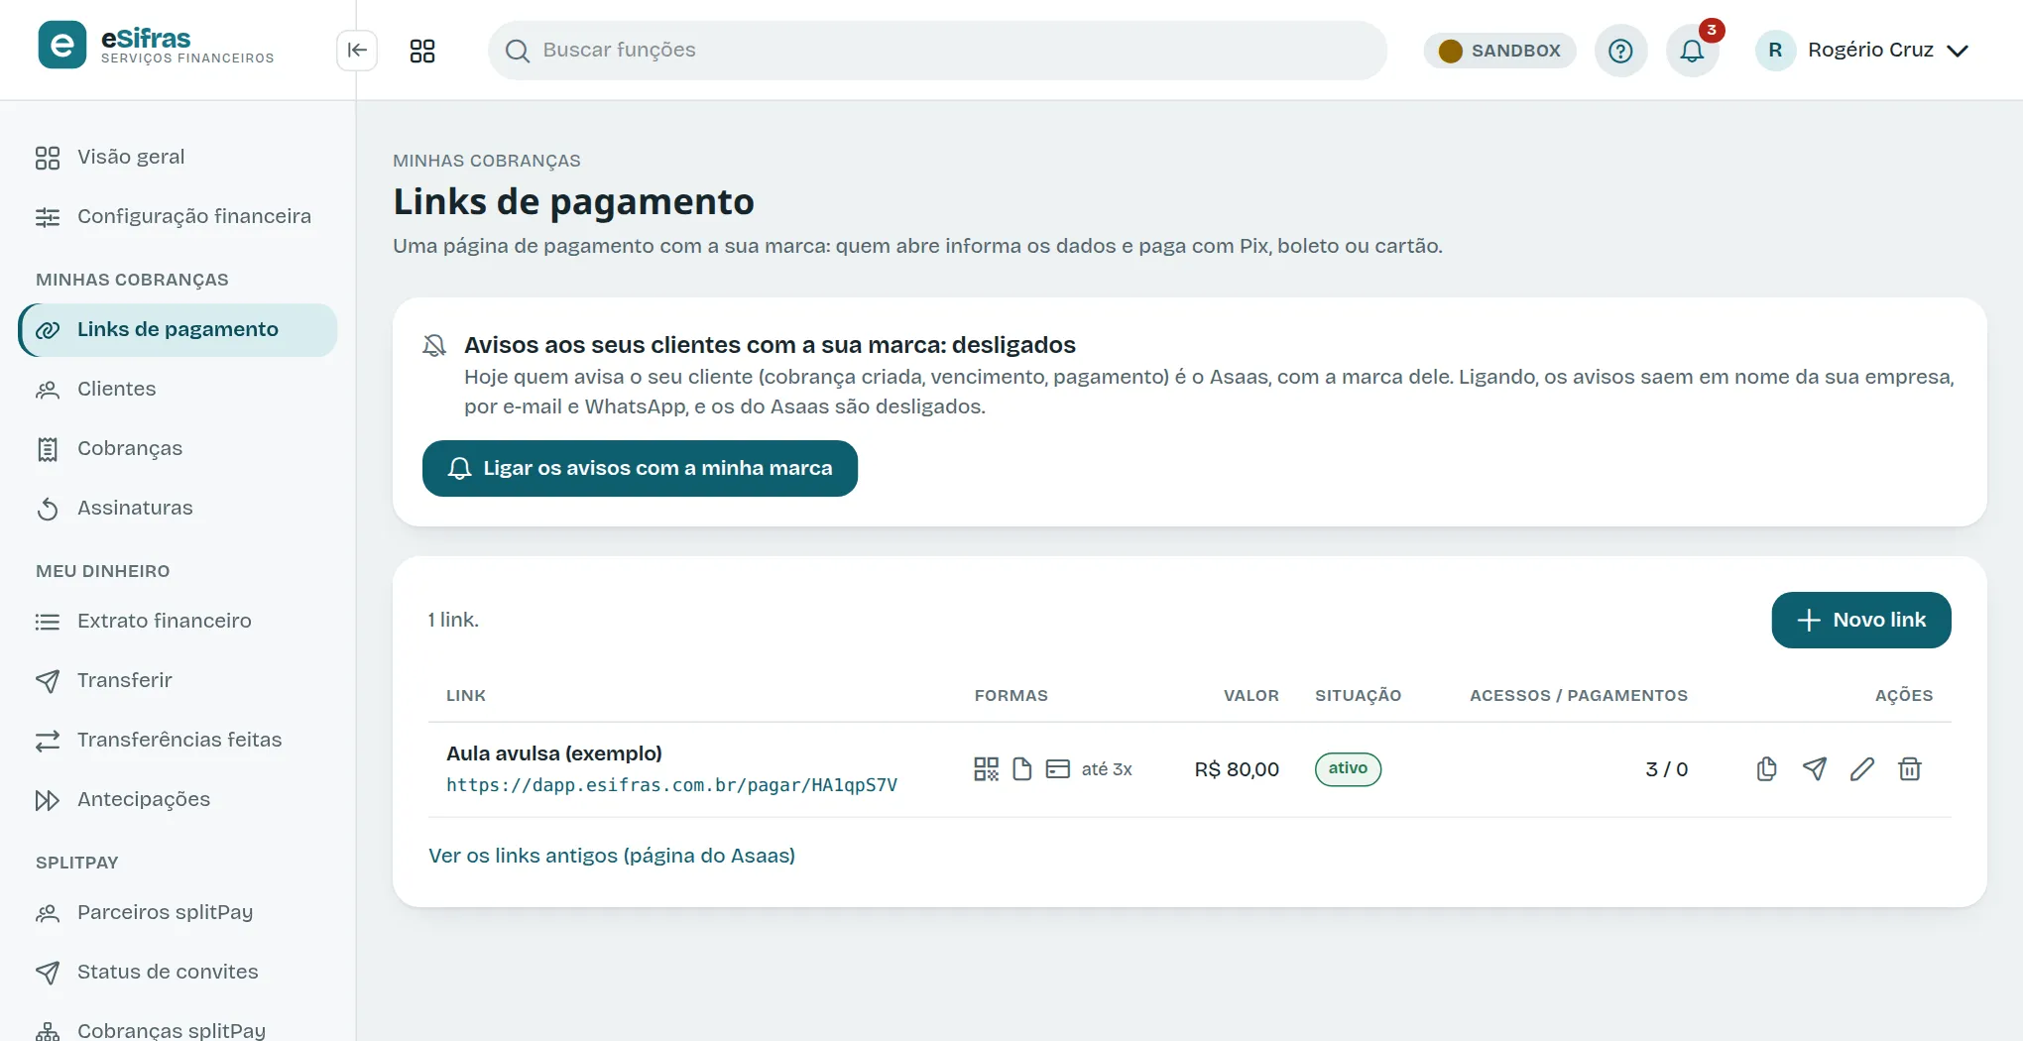The image size is (2023, 1041).
Task: Toggle the SANDBOX environment badge
Action: pos(1499,51)
